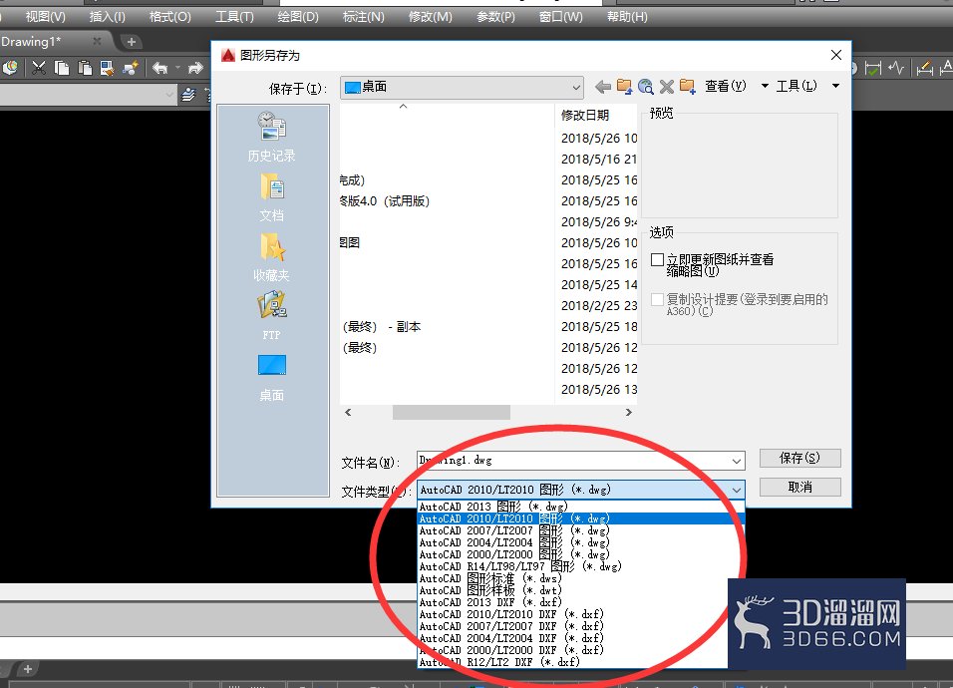Image resolution: width=953 pixels, height=688 pixels.
Task: Close the Drawing1 tab
Action: (97, 41)
